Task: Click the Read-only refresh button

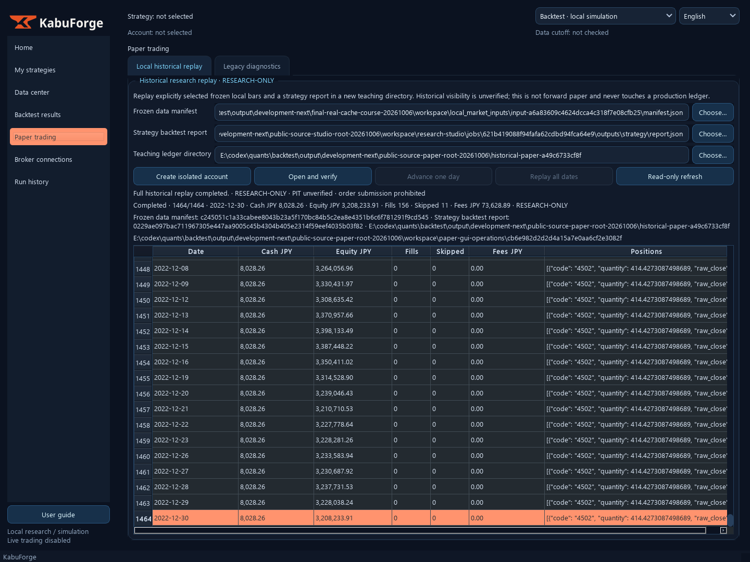Action: point(674,176)
